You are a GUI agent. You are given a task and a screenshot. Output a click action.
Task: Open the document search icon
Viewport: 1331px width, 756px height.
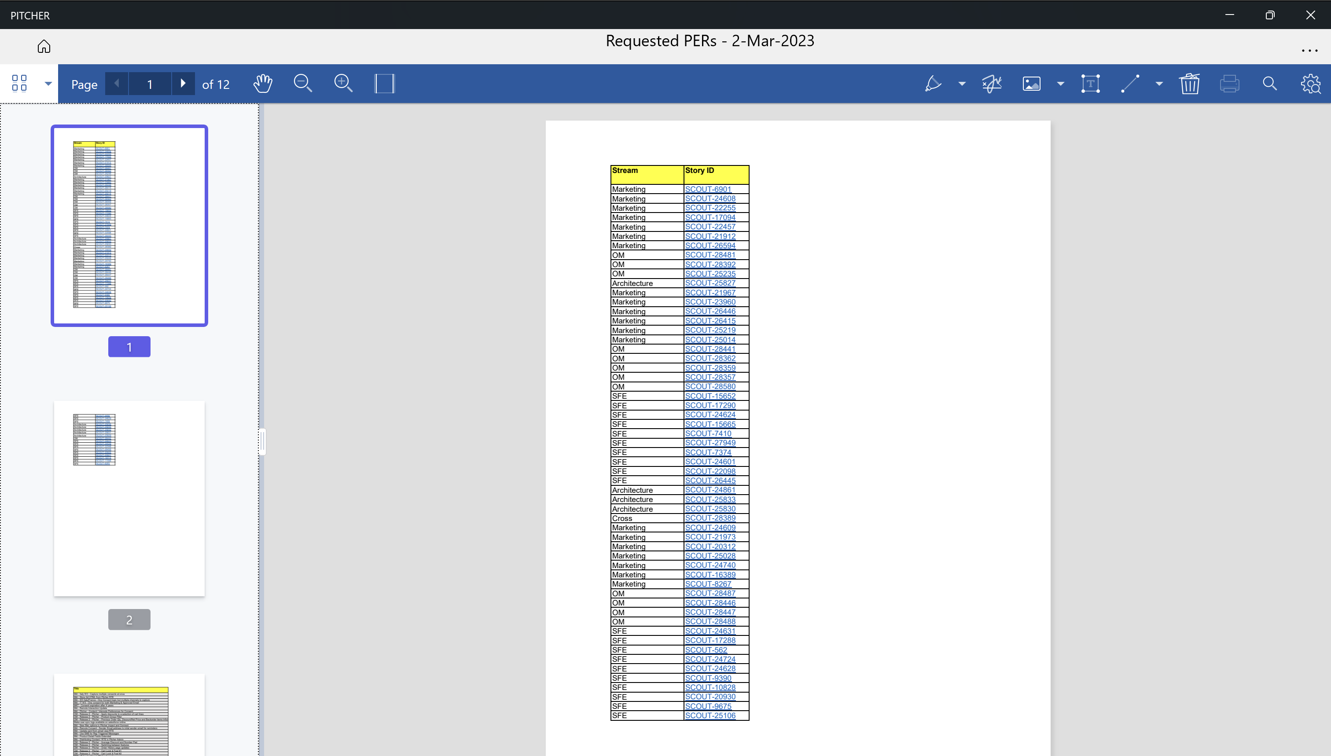tap(1270, 84)
